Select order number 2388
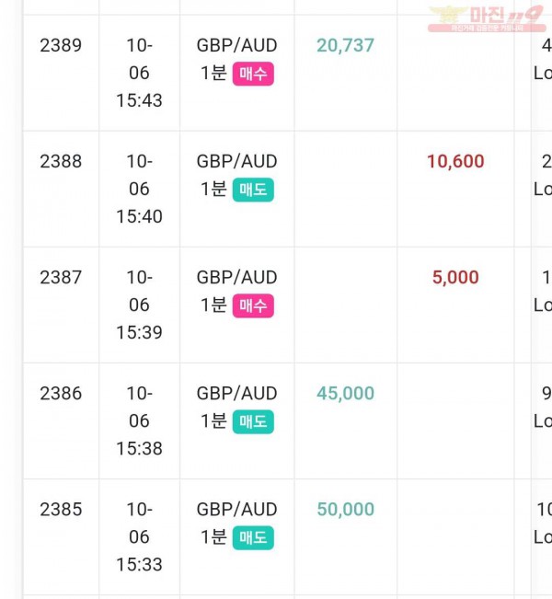Viewport: 552px width, 599px height. 61,161
